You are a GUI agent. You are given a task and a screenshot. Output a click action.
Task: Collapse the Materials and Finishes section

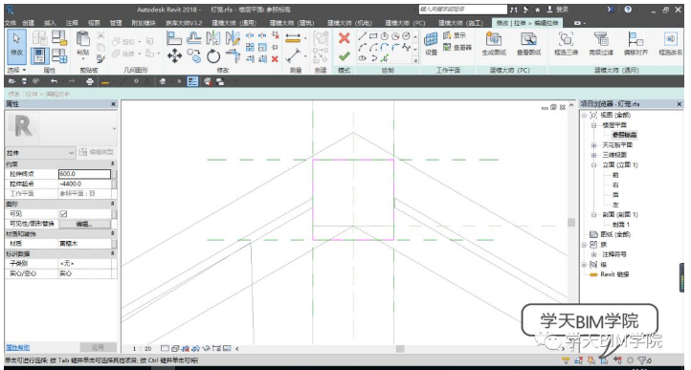(x=112, y=233)
